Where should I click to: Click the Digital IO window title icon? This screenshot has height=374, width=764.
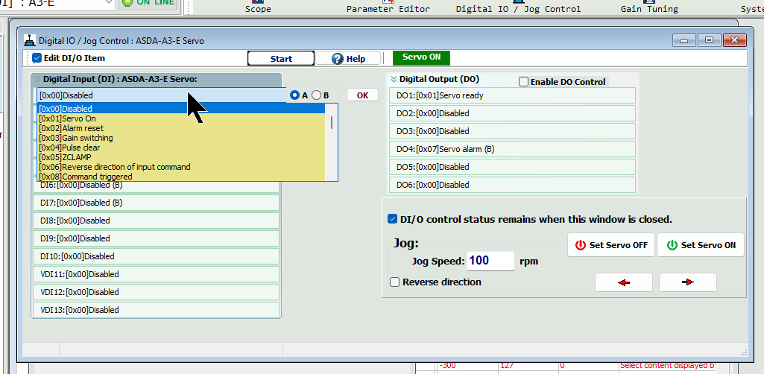[x=30, y=40]
